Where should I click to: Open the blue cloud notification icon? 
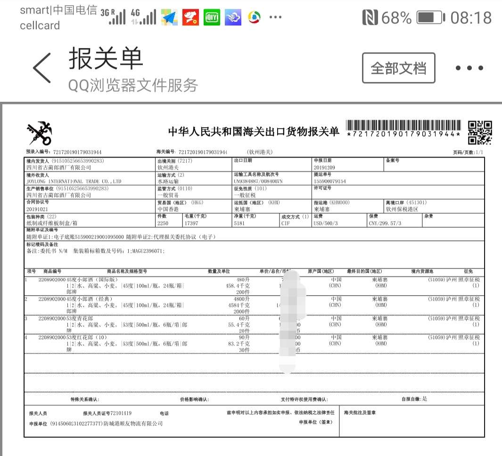(233, 17)
